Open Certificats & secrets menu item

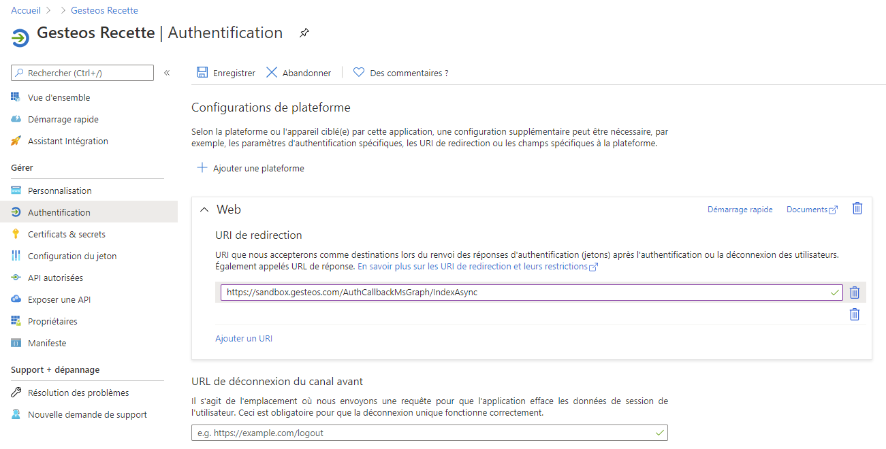pos(67,234)
